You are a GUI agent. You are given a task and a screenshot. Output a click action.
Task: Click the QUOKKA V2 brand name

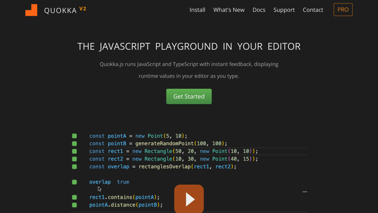tap(65, 10)
